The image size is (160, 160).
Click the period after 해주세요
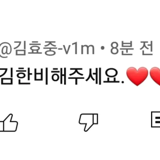pos(123,82)
